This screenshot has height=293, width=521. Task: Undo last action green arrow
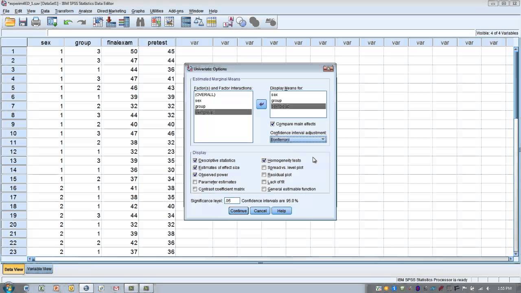click(x=68, y=22)
